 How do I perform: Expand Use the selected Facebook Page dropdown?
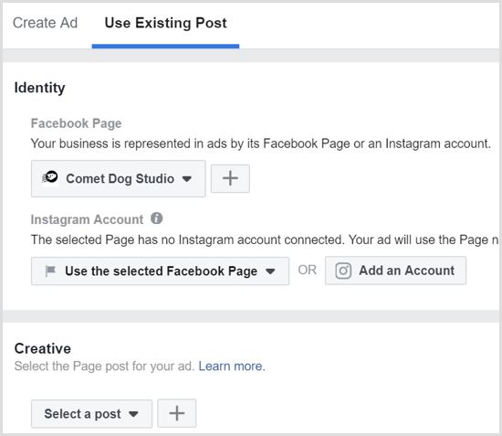tap(160, 271)
